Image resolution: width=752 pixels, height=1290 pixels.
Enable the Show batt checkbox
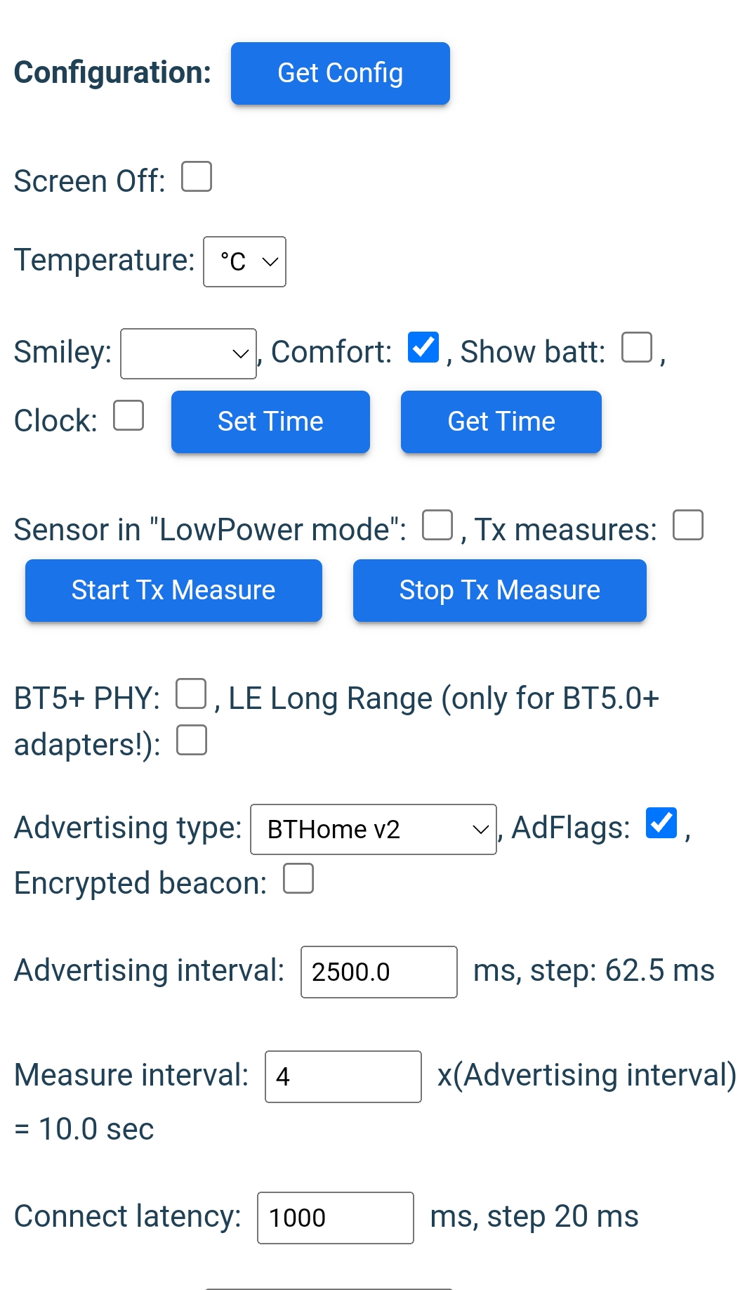pos(637,347)
